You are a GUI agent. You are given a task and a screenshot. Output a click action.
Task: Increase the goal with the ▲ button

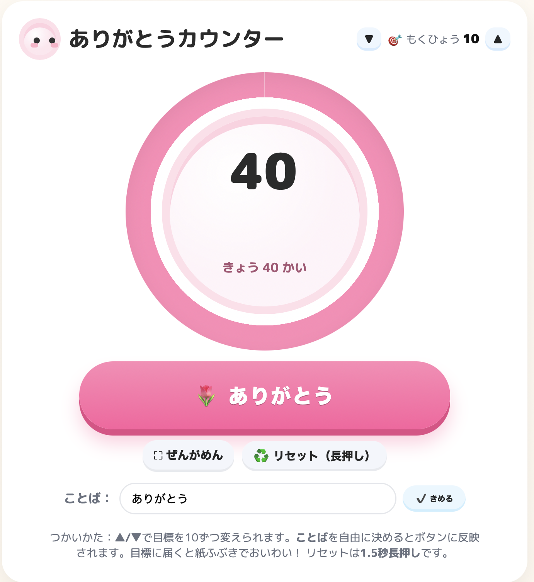(498, 39)
